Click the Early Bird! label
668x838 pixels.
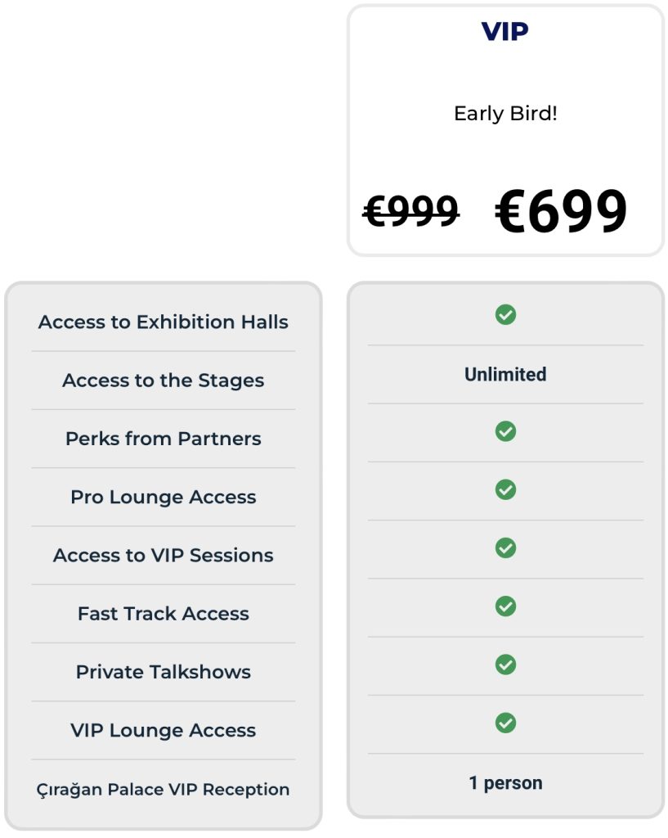coord(505,114)
